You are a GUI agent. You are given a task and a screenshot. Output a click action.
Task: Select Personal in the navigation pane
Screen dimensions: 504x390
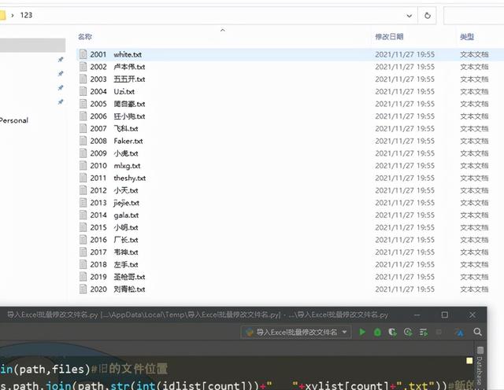click(14, 120)
